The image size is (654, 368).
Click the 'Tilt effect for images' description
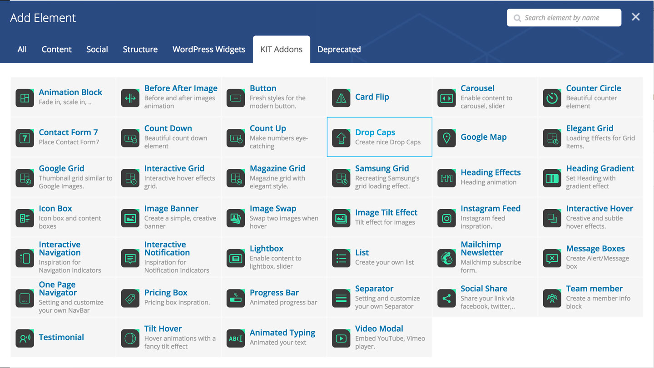(385, 222)
